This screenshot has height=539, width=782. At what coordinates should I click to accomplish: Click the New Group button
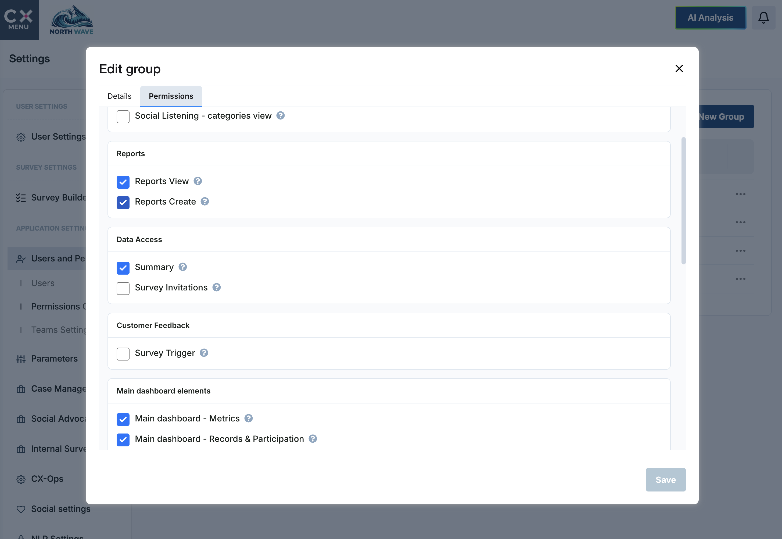(x=726, y=116)
